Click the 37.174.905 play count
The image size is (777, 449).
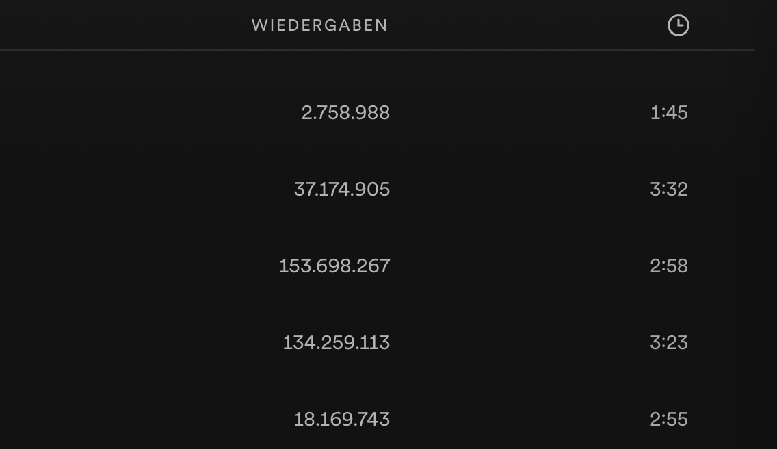(x=341, y=189)
